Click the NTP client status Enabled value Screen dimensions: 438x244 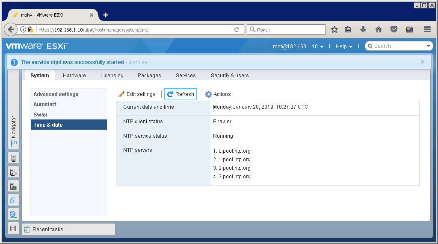(x=222, y=122)
